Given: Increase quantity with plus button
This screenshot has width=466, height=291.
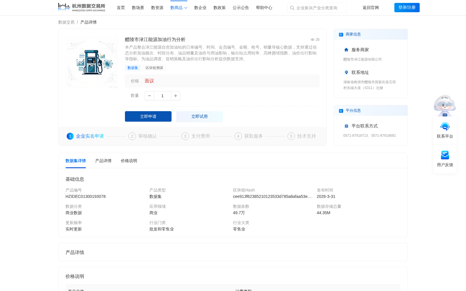Looking at the screenshot, I should [176, 96].
